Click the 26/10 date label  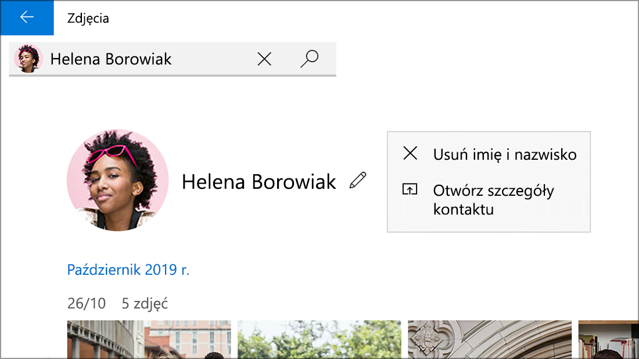coord(87,304)
